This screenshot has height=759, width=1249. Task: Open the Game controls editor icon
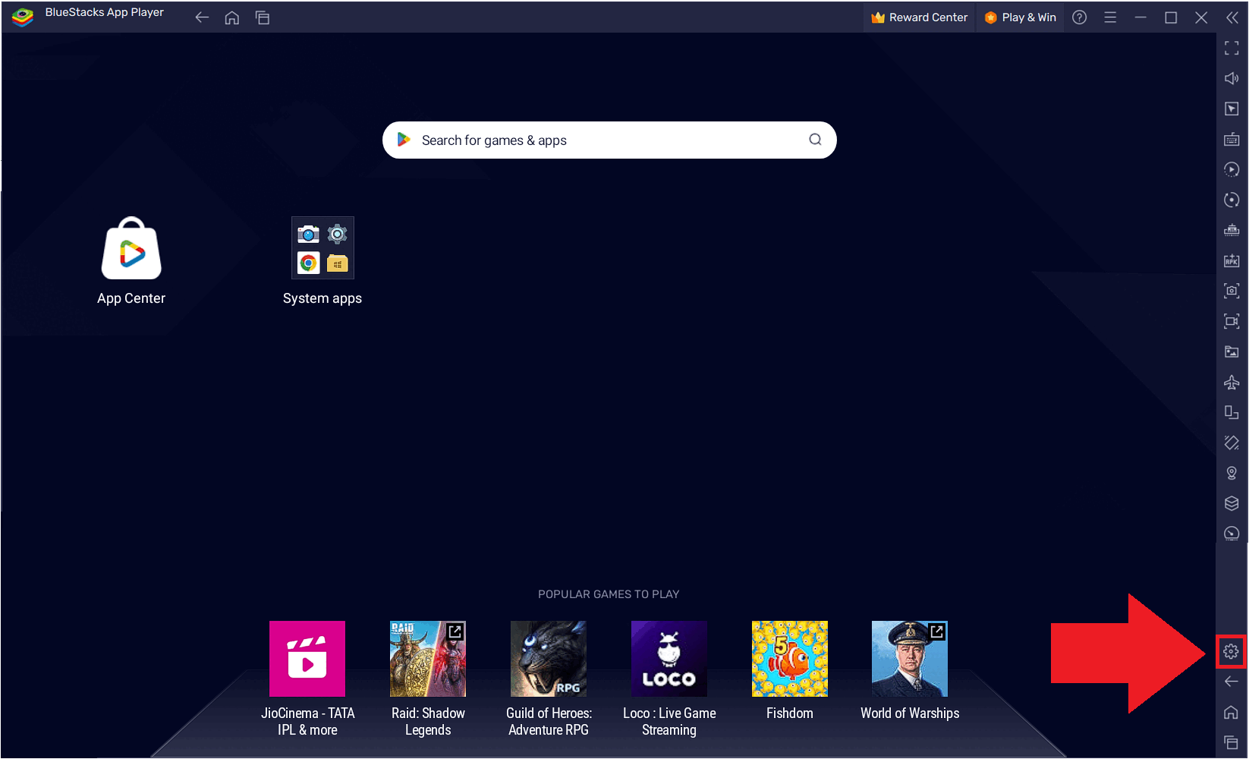(1231, 109)
